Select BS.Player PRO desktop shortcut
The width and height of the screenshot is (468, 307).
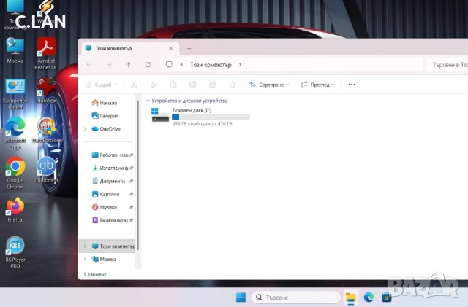14,247
